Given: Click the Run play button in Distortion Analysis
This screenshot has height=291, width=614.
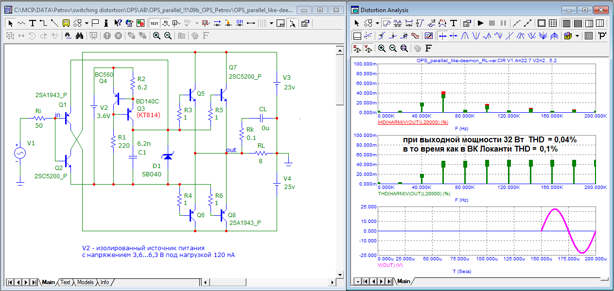Looking at the screenshot, I should click(481, 23).
